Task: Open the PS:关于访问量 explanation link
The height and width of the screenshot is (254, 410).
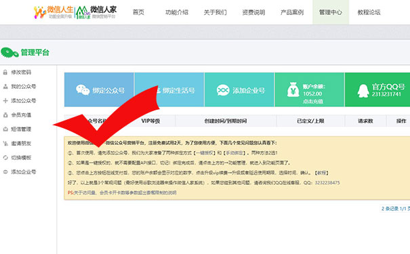Action: click(122, 192)
